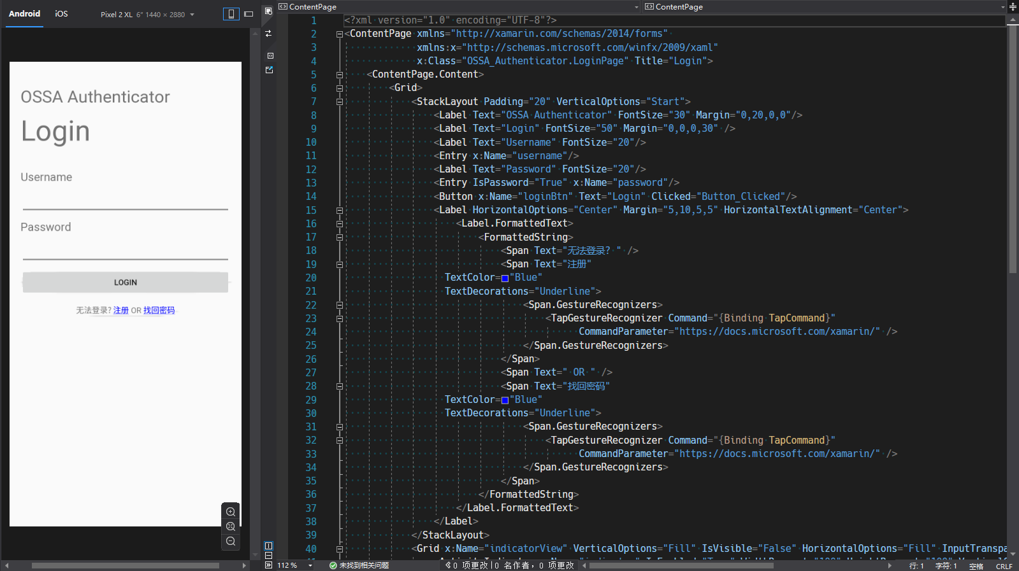The width and height of the screenshot is (1019, 571).
Task: Open the Pixel 2 XL device dropdown
Action: coord(147,15)
